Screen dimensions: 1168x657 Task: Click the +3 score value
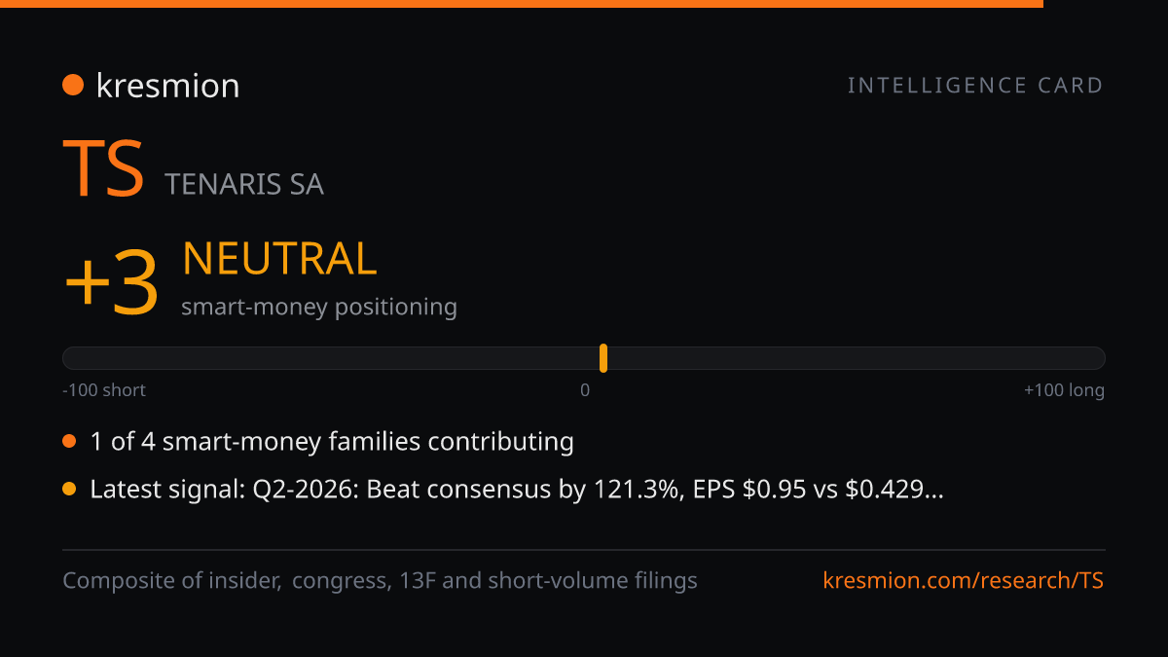tap(111, 284)
